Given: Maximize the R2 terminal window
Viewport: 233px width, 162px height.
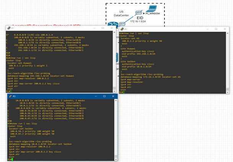Looking at the screenshot, I should click(x=216, y=29).
